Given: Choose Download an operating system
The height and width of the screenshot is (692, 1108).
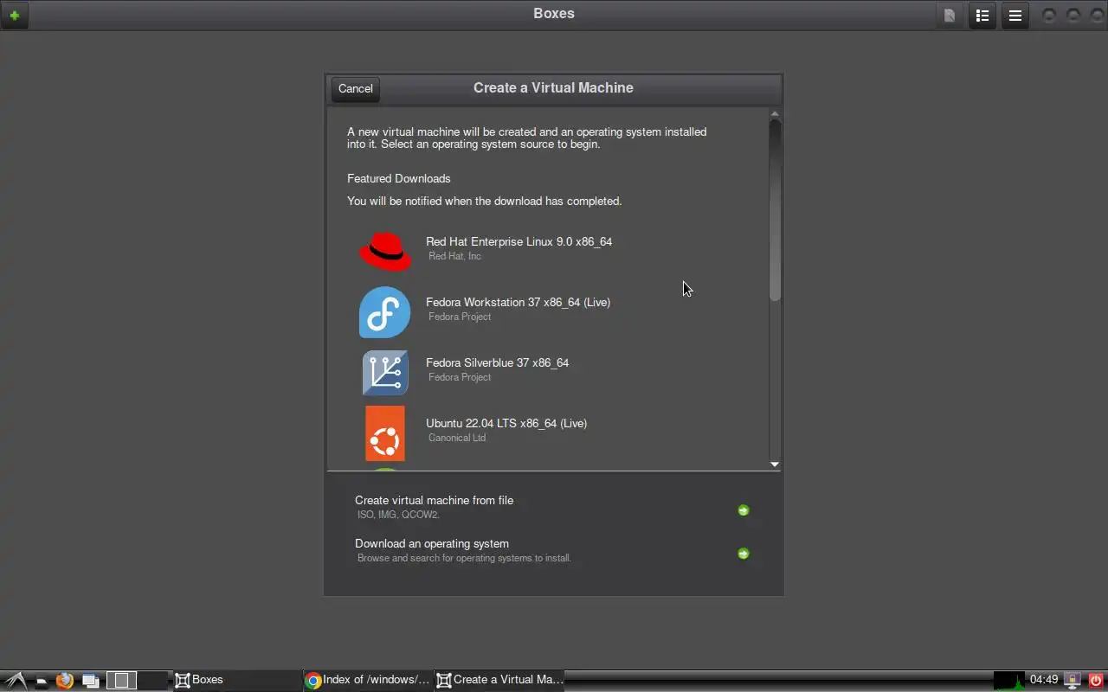Looking at the screenshot, I should click(552, 550).
